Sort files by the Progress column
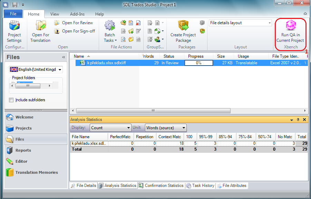 tap(198, 56)
